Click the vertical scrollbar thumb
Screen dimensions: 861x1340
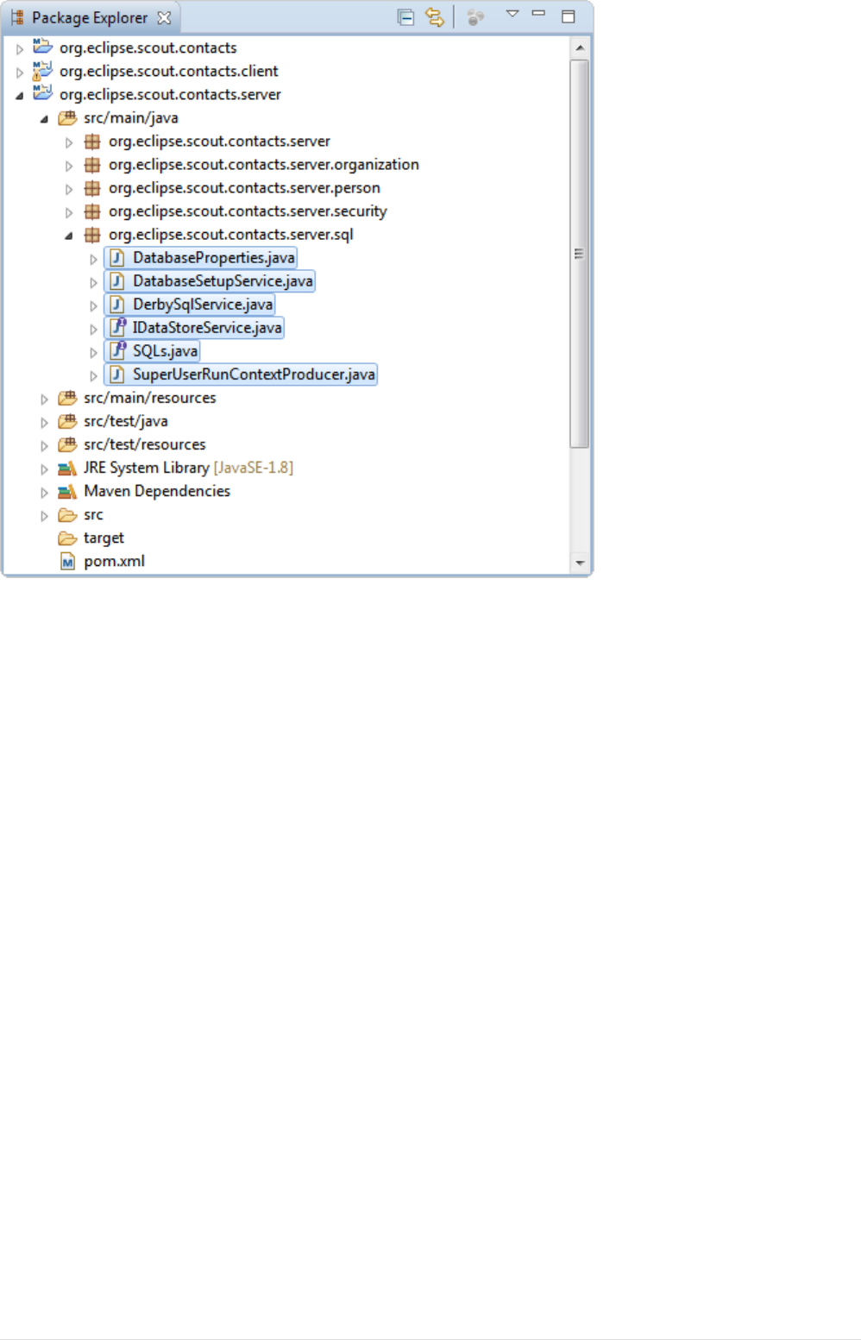[580, 254]
